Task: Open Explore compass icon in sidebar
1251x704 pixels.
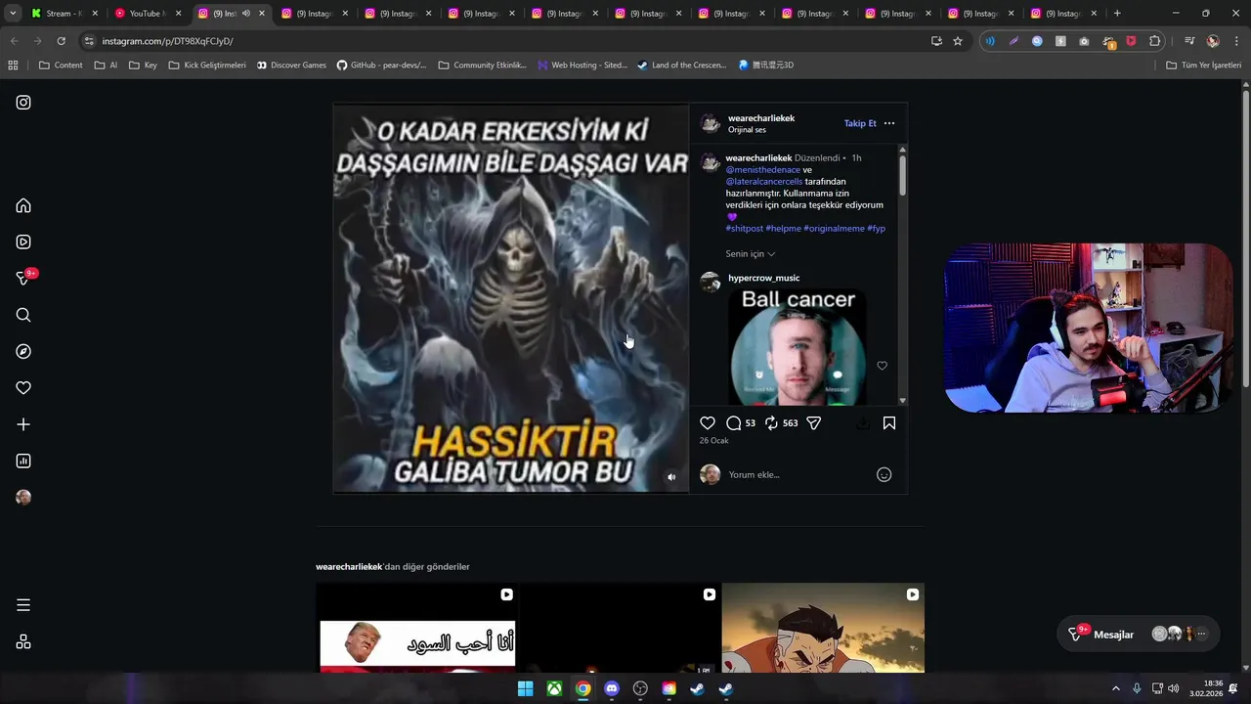Action: (23, 351)
